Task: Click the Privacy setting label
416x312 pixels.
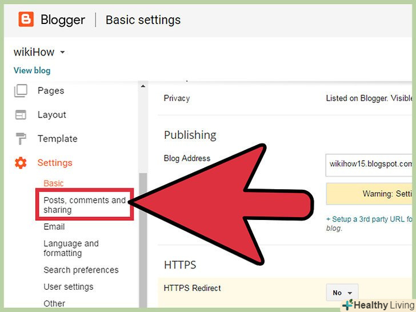Action: coord(177,98)
